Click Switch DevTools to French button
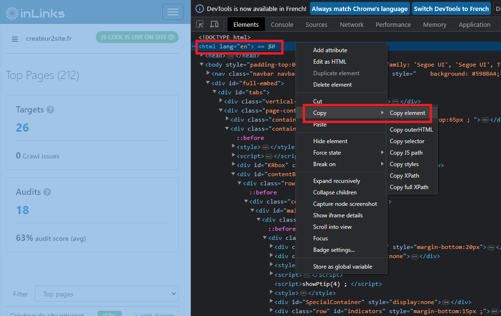Image resolution: width=501 pixels, height=316 pixels. click(451, 9)
